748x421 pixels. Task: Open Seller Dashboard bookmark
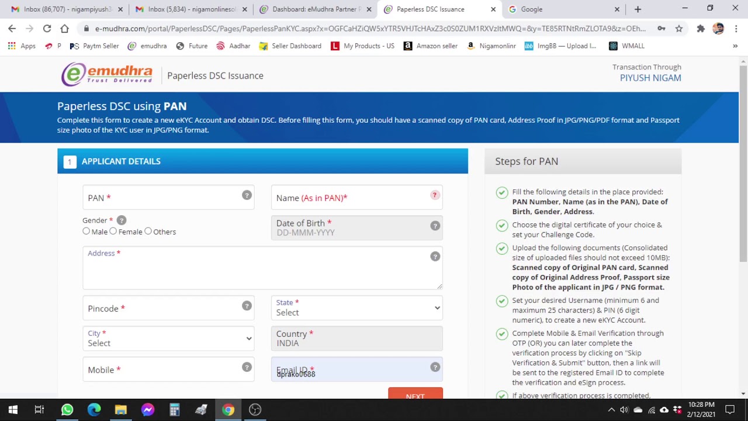click(x=290, y=46)
